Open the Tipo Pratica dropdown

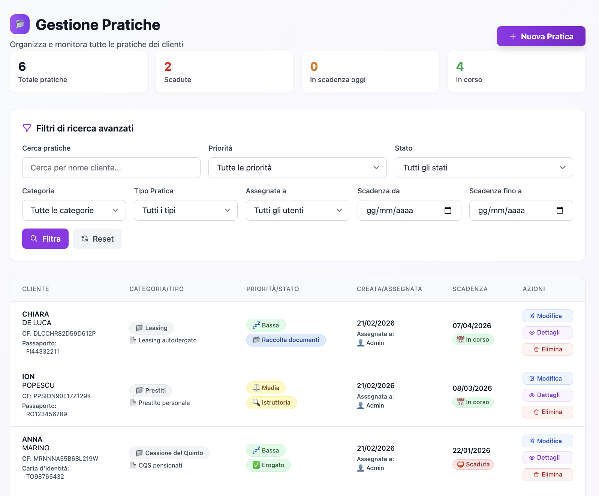pos(186,211)
